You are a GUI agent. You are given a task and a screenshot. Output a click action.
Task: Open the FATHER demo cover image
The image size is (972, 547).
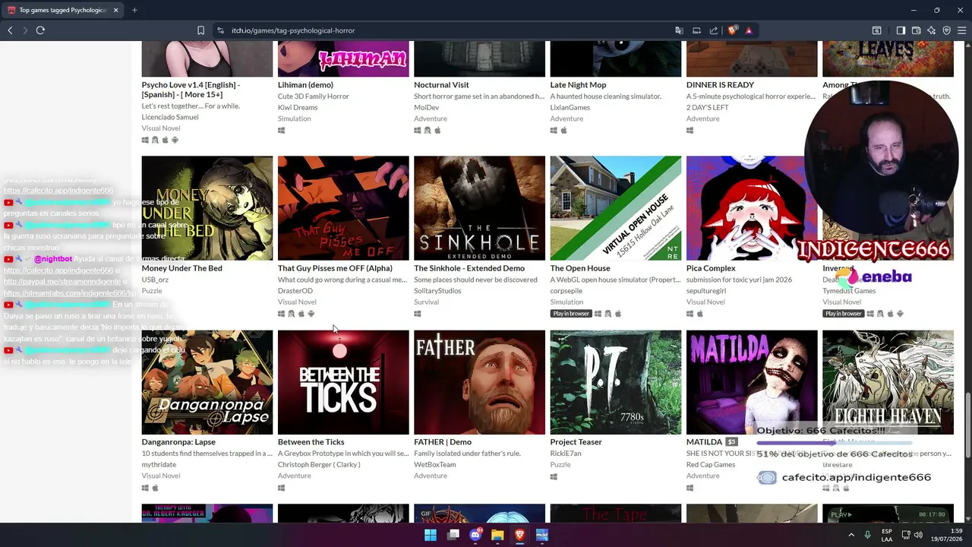pyautogui.click(x=479, y=382)
